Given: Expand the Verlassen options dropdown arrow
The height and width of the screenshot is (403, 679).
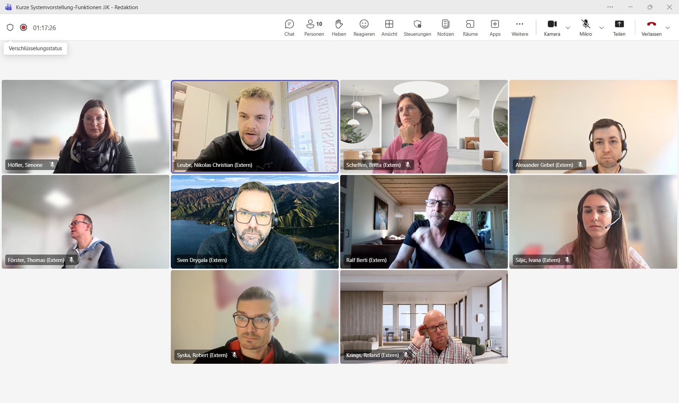Looking at the screenshot, I should point(667,28).
